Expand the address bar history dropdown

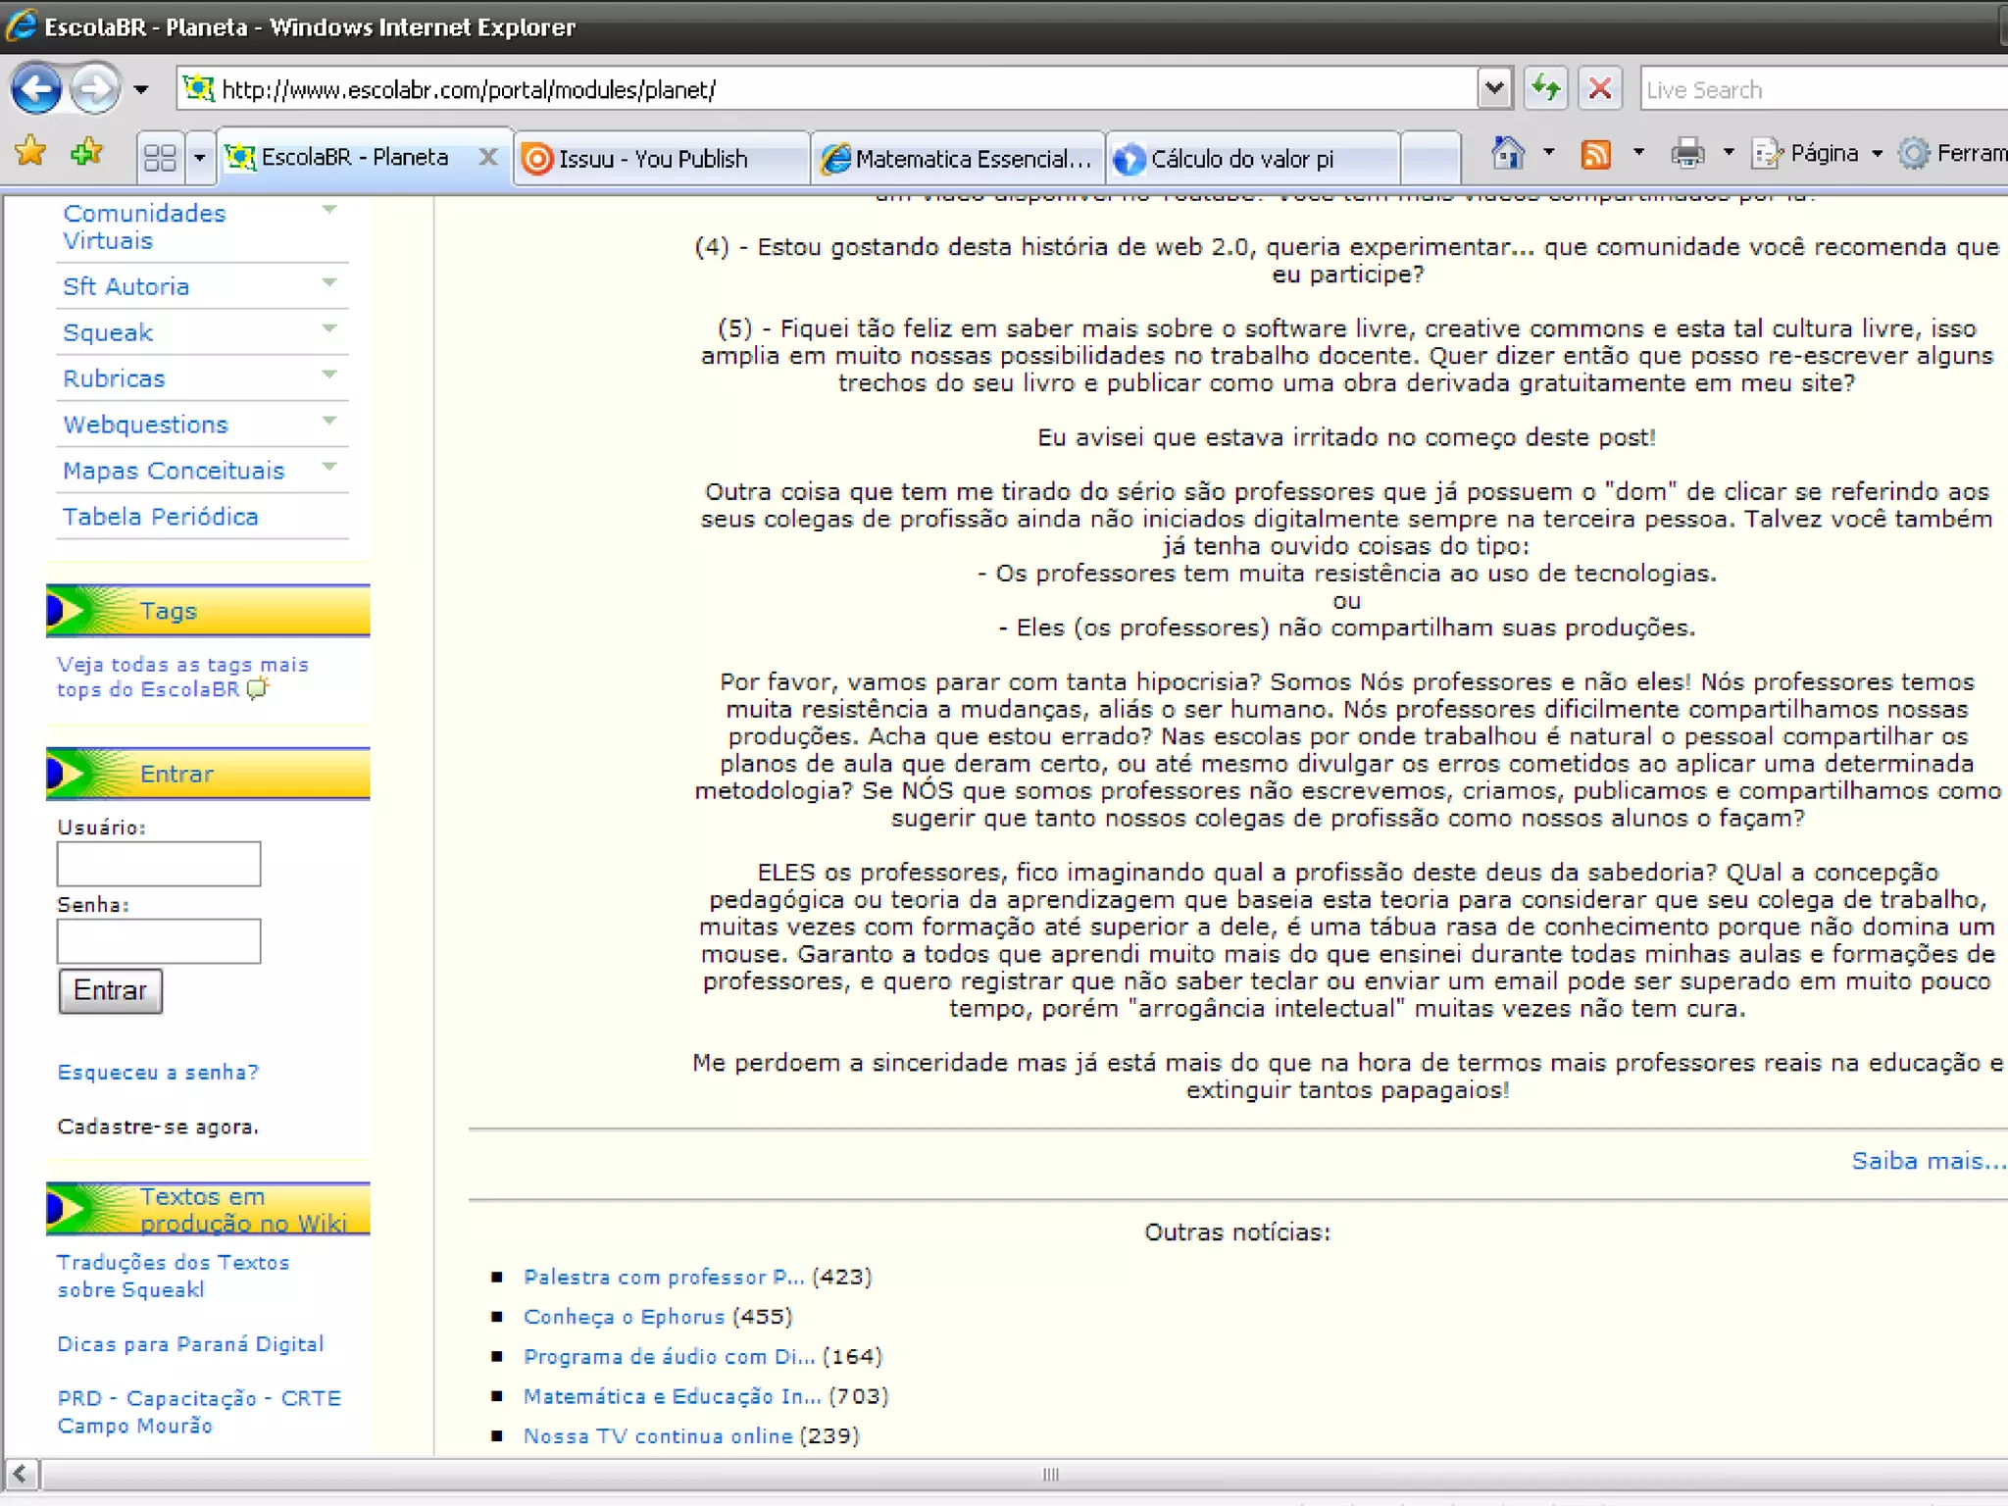[x=1494, y=89]
